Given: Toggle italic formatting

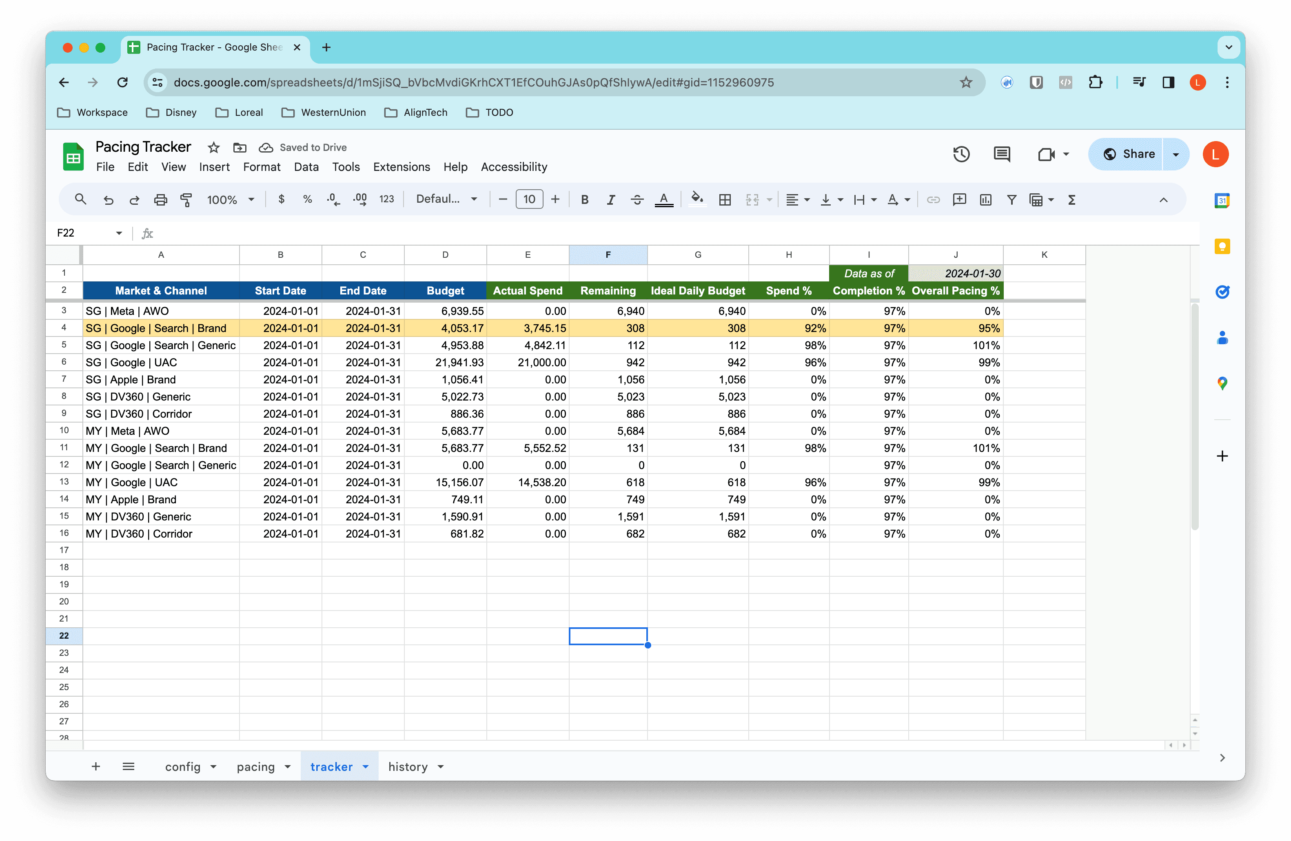Looking at the screenshot, I should click(611, 199).
